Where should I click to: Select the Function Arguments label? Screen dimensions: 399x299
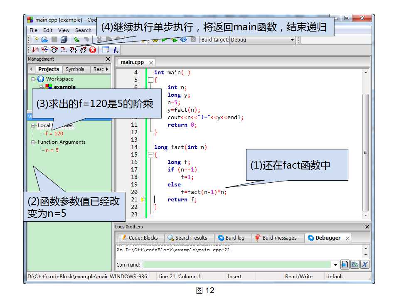pyautogui.click(x=62, y=142)
